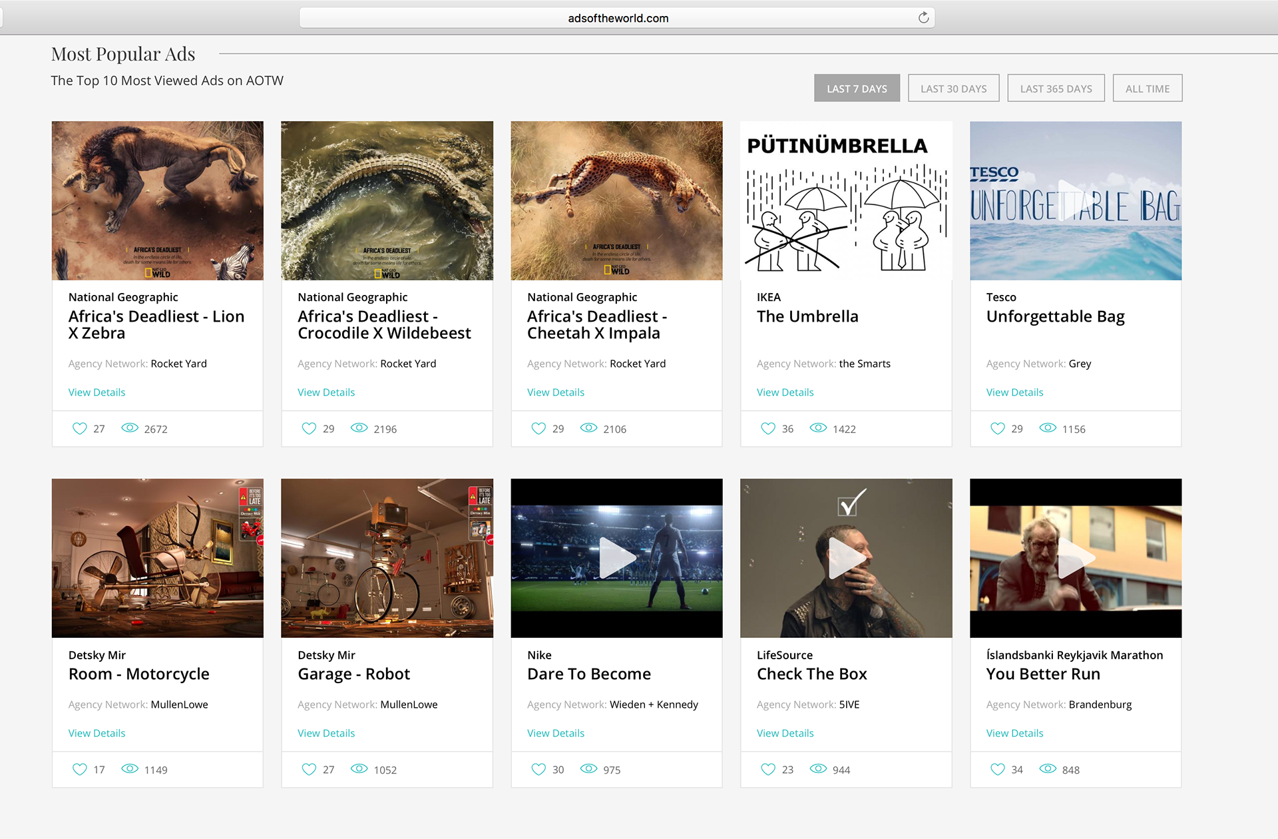Open the You Better Run video thumbnail
Image resolution: width=1278 pixels, height=839 pixels.
[1076, 558]
